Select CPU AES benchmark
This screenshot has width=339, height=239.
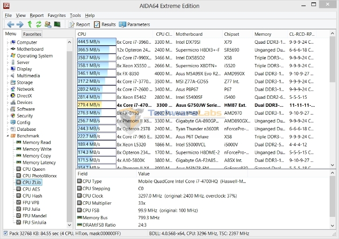[31, 189]
